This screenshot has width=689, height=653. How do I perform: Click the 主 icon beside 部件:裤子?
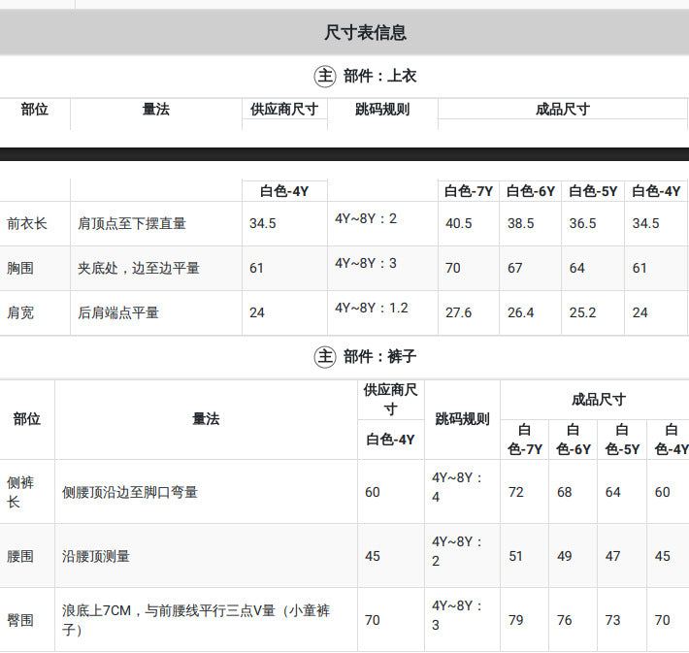325,356
